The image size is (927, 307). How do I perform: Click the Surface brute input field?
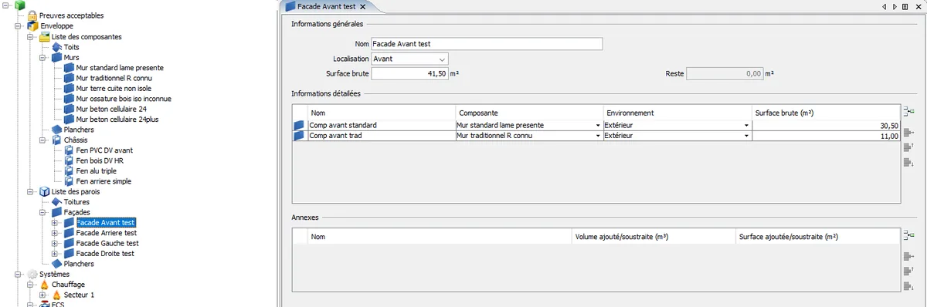[409, 74]
